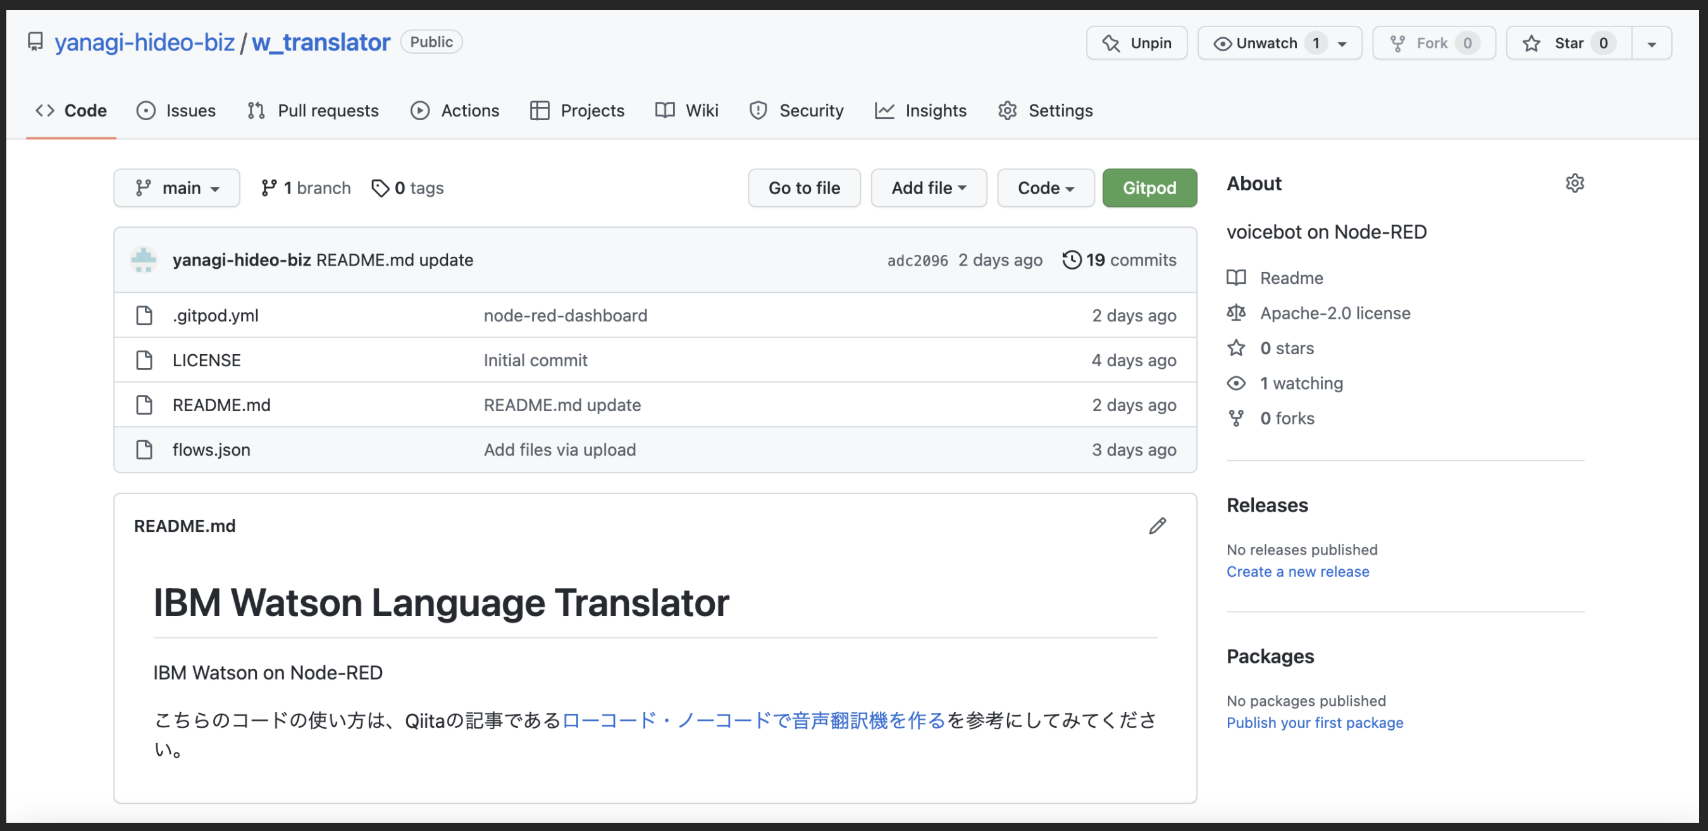Click the green Gitpod button
Screen dimensions: 1708x831
pos(1149,188)
